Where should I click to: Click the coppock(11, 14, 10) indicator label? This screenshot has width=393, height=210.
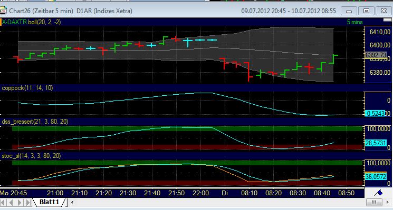(27, 88)
